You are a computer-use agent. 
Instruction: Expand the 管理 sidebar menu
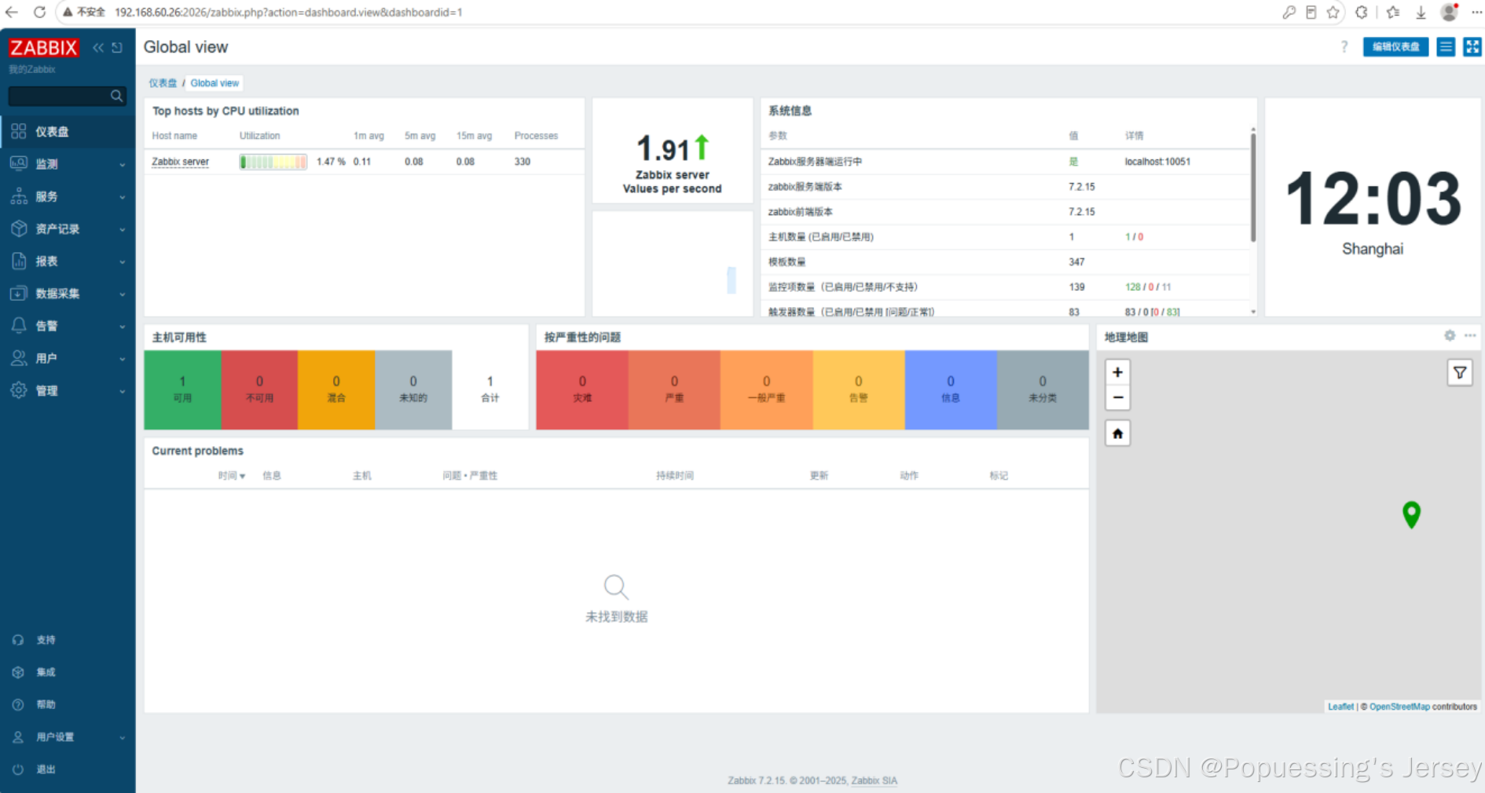tap(68, 390)
